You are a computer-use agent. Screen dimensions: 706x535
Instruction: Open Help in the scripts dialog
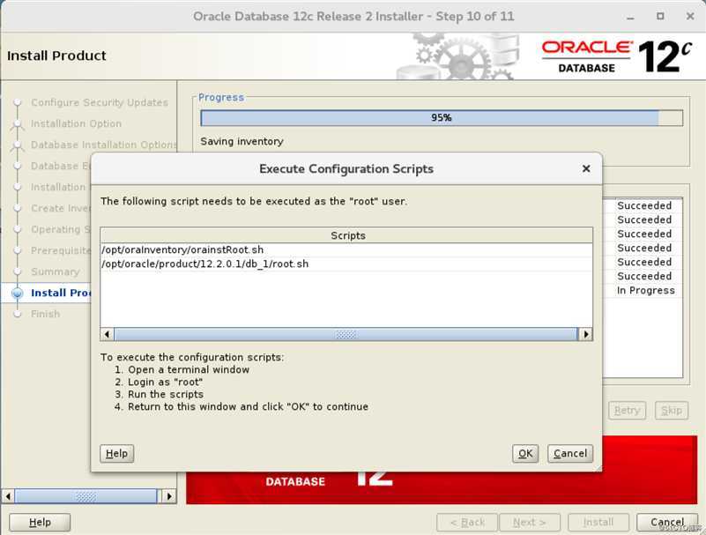[116, 453]
